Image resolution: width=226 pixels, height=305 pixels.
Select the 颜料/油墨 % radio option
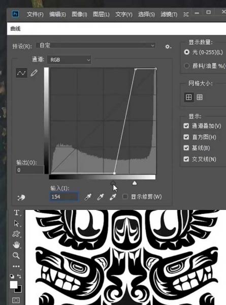(x=187, y=66)
